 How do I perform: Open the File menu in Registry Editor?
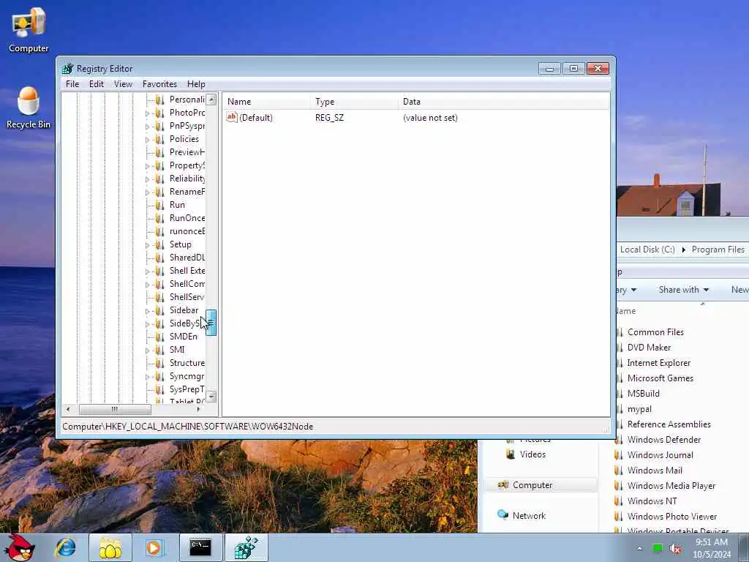72,84
